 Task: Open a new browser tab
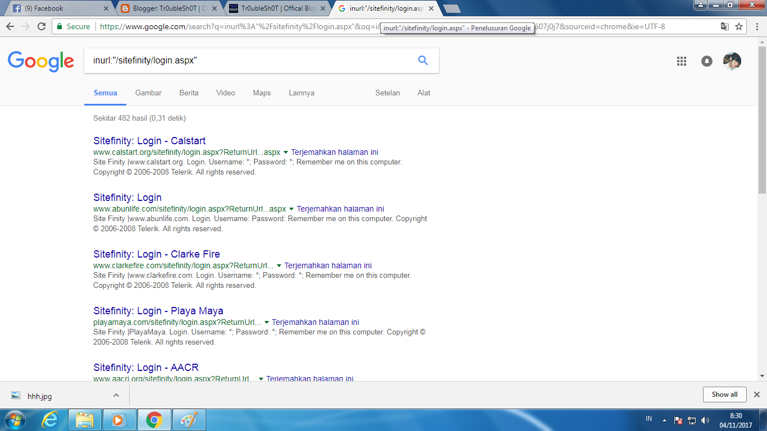pos(451,8)
